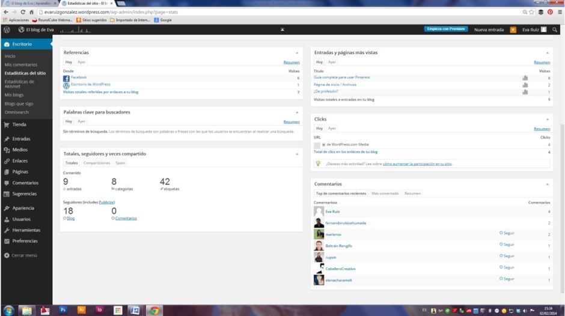Collapse the Comentarios panel with its arrow

(548, 184)
